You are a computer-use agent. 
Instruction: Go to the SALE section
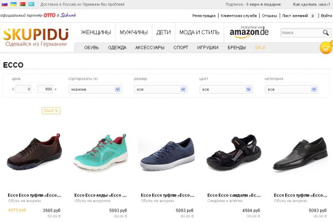(260, 48)
